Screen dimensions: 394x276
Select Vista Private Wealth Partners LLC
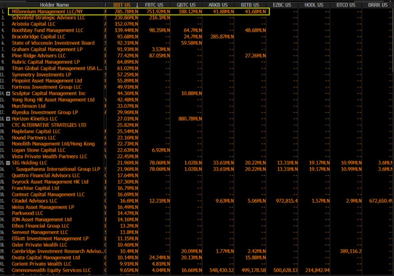coord(49,157)
